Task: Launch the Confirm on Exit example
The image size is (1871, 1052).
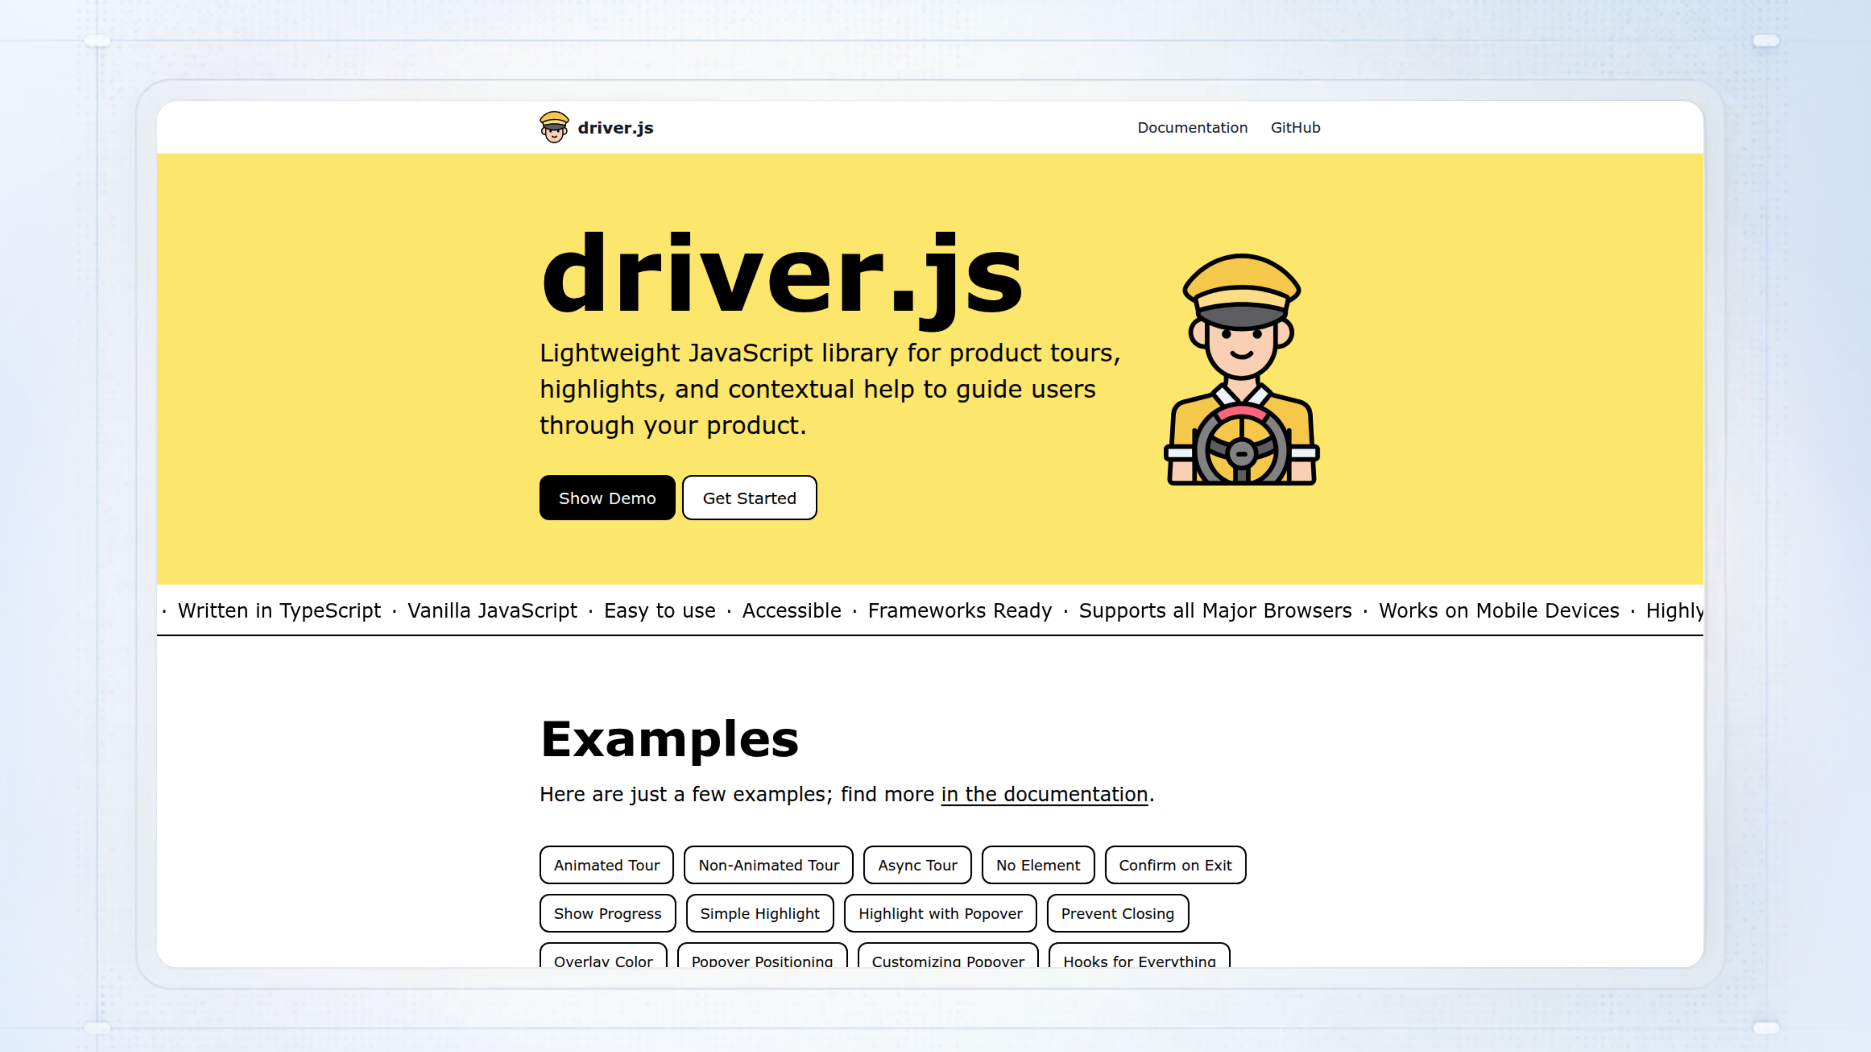Action: click(x=1174, y=864)
